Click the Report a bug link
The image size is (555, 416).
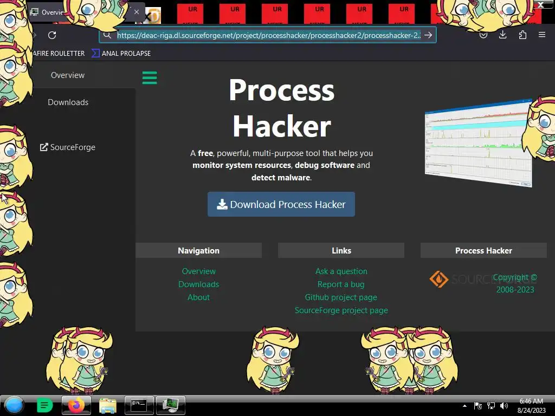pos(341,284)
